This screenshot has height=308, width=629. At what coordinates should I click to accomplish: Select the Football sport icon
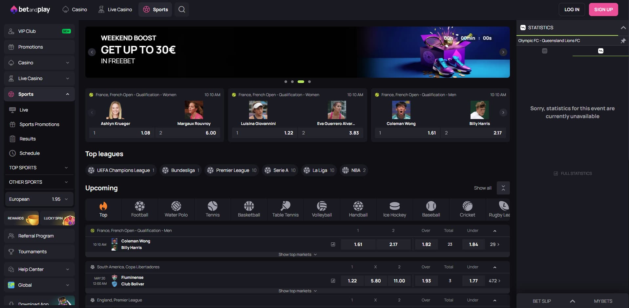(x=139, y=209)
